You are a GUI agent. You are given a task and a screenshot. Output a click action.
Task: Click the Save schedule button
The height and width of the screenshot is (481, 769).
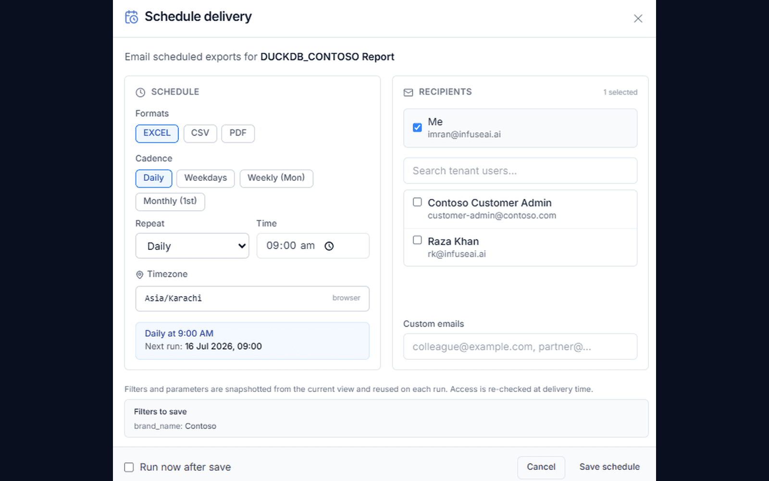609,467
